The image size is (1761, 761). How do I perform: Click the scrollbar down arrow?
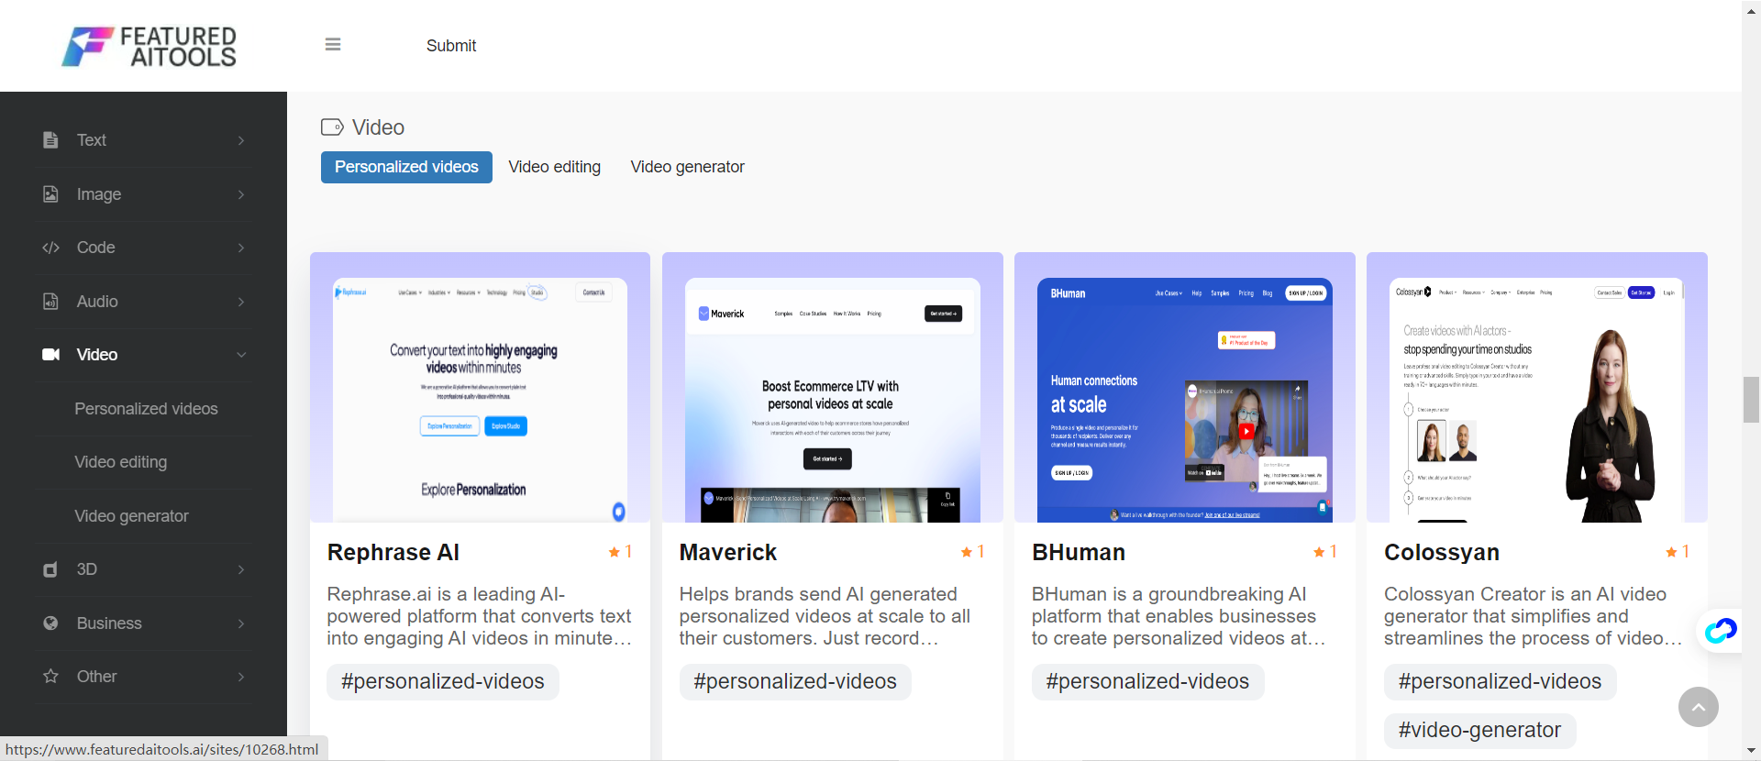(x=1751, y=751)
